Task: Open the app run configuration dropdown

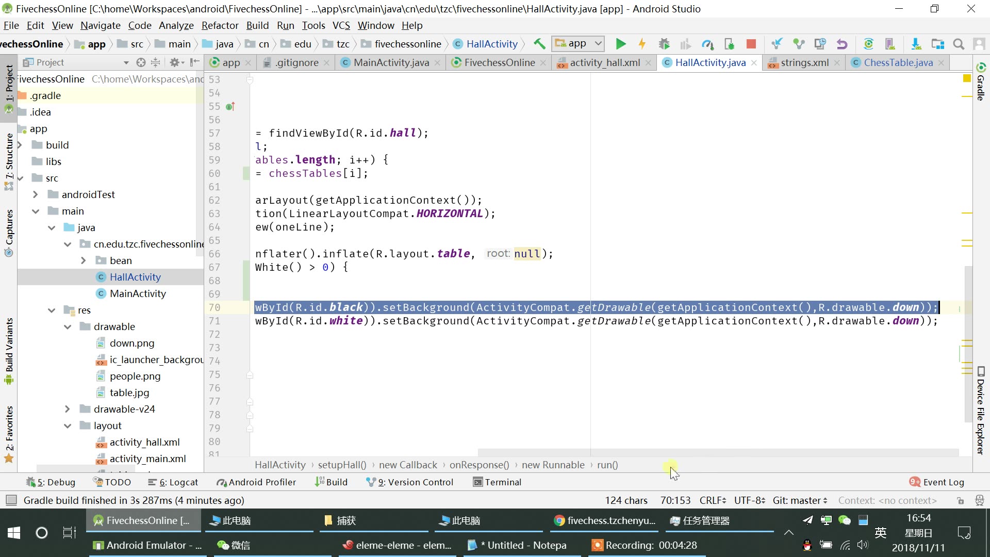Action: 578,44
